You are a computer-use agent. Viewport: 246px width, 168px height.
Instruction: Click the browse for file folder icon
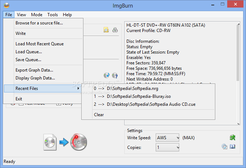tap(106, 30)
